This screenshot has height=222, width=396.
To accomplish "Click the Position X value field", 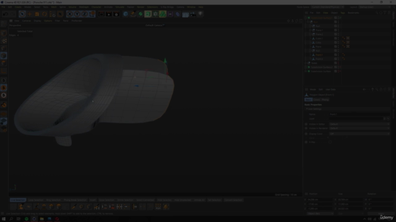I will (319, 200).
